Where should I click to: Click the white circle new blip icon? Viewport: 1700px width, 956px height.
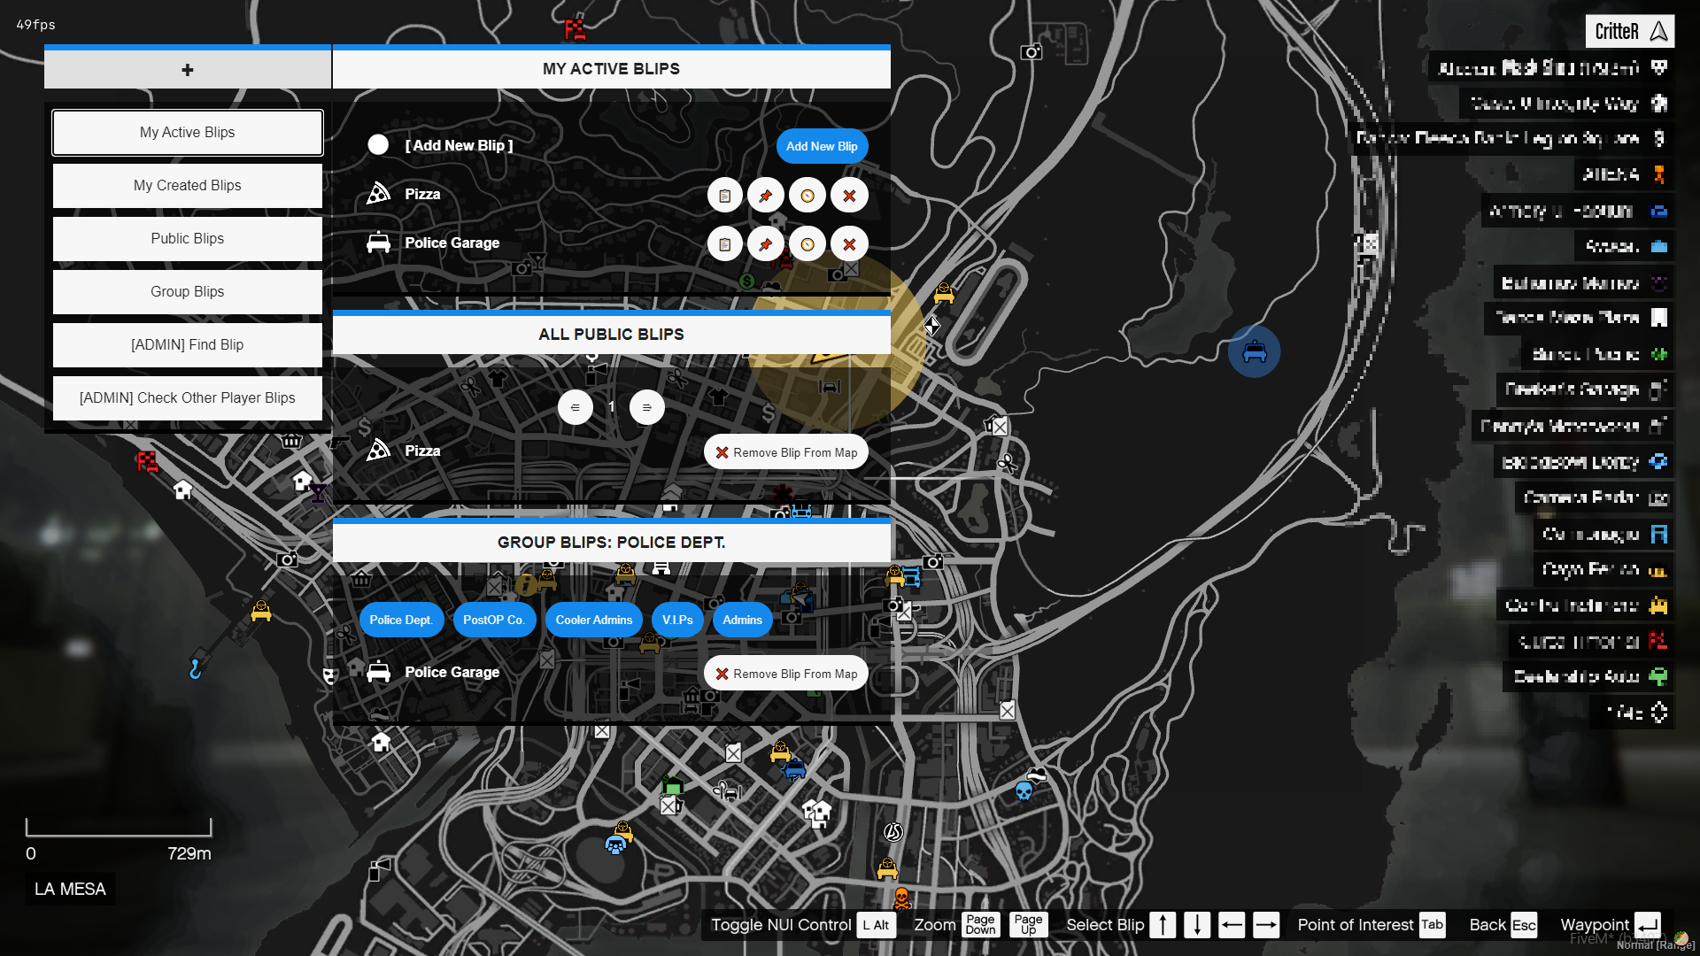378,145
